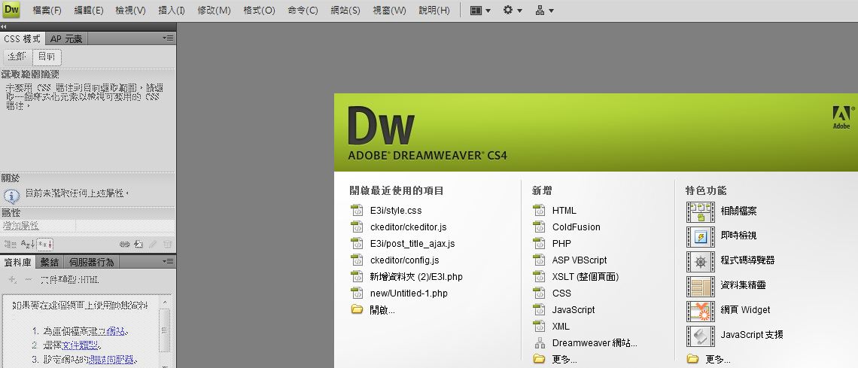Click the new CSS rule icon

(x=139, y=244)
